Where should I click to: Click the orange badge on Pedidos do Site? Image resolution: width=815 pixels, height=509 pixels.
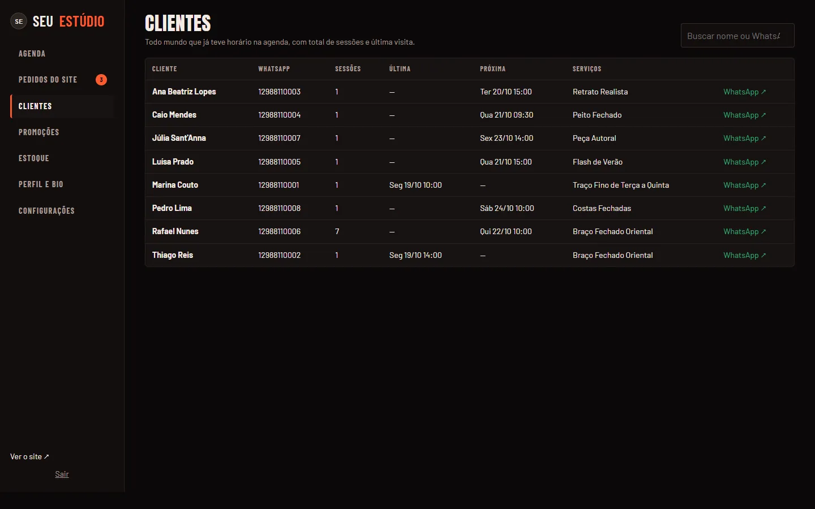pos(101,80)
